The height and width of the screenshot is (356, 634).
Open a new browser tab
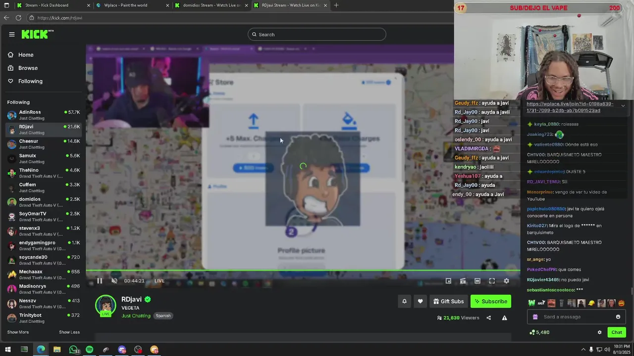pyautogui.click(x=336, y=5)
